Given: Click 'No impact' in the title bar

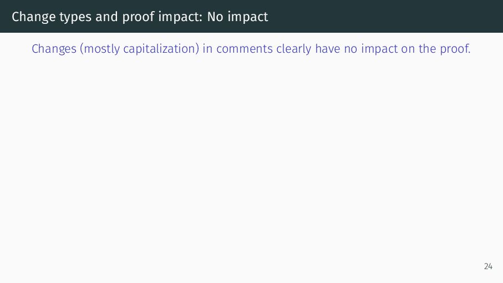Looking at the screenshot, I should 237,17.
